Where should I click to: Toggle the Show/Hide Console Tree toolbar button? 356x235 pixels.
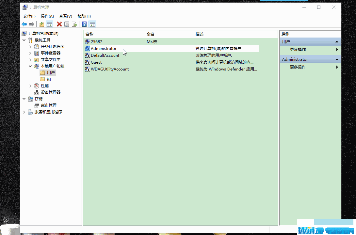(x=50, y=24)
